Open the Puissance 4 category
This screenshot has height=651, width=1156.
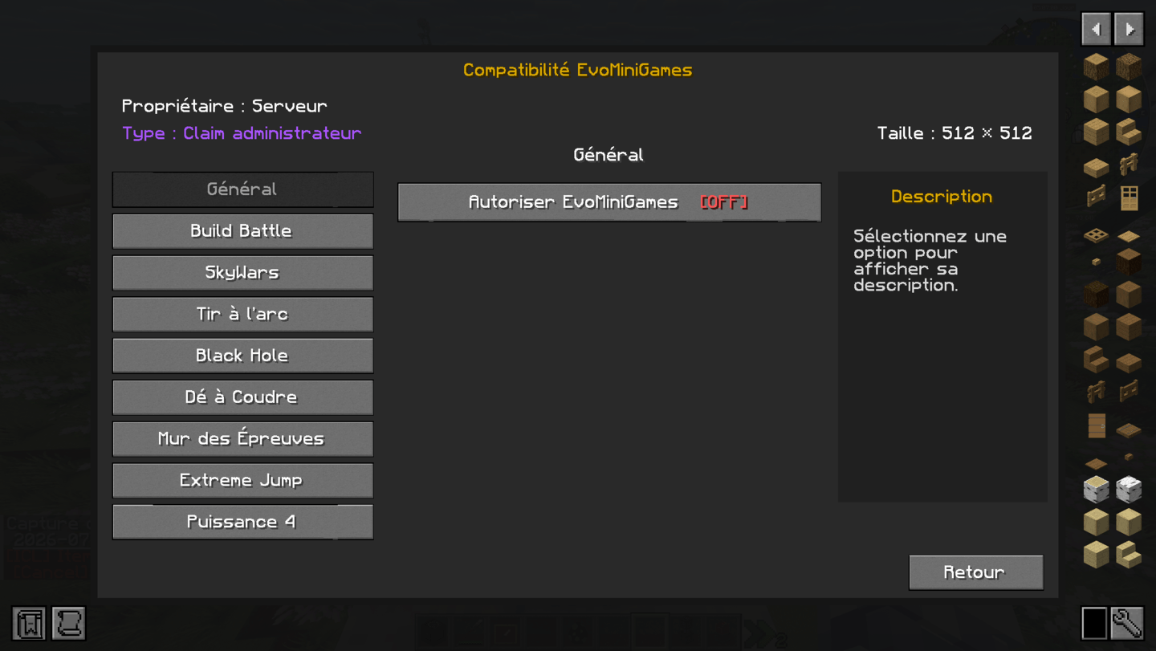(x=242, y=523)
